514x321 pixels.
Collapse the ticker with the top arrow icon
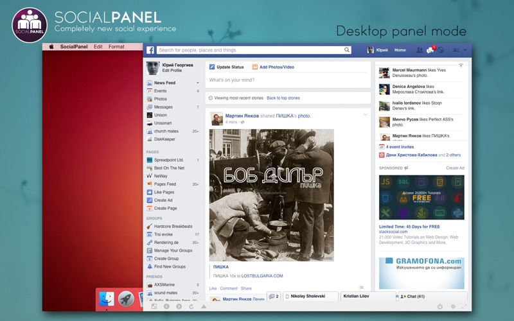461,65
